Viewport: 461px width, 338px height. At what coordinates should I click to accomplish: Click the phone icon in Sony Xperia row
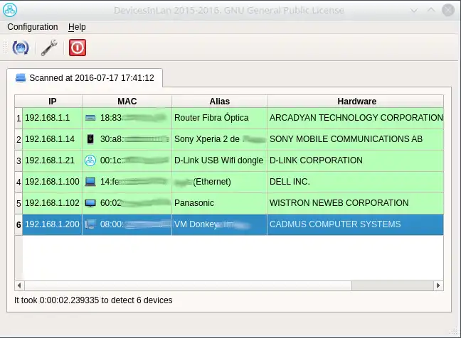pyautogui.click(x=90, y=139)
